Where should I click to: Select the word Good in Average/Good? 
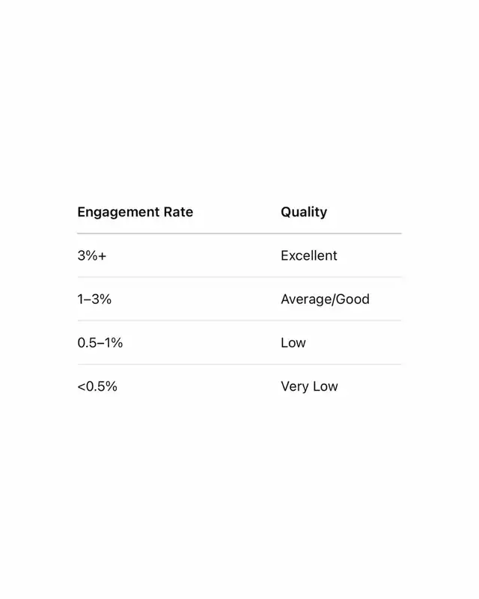tap(353, 299)
